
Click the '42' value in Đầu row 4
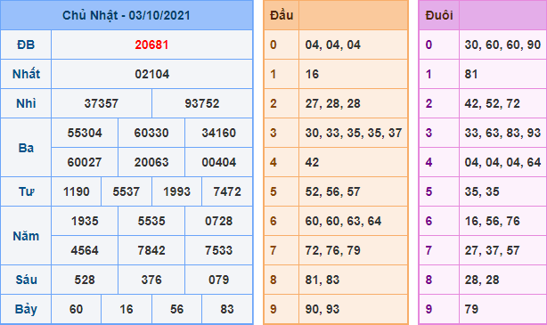pyautogui.click(x=312, y=162)
